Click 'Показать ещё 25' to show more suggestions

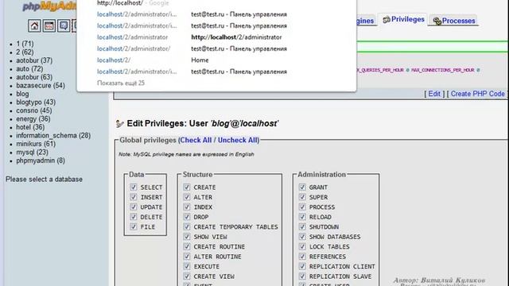click(121, 83)
